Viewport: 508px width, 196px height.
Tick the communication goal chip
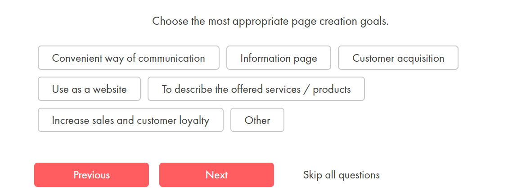pos(129,58)
